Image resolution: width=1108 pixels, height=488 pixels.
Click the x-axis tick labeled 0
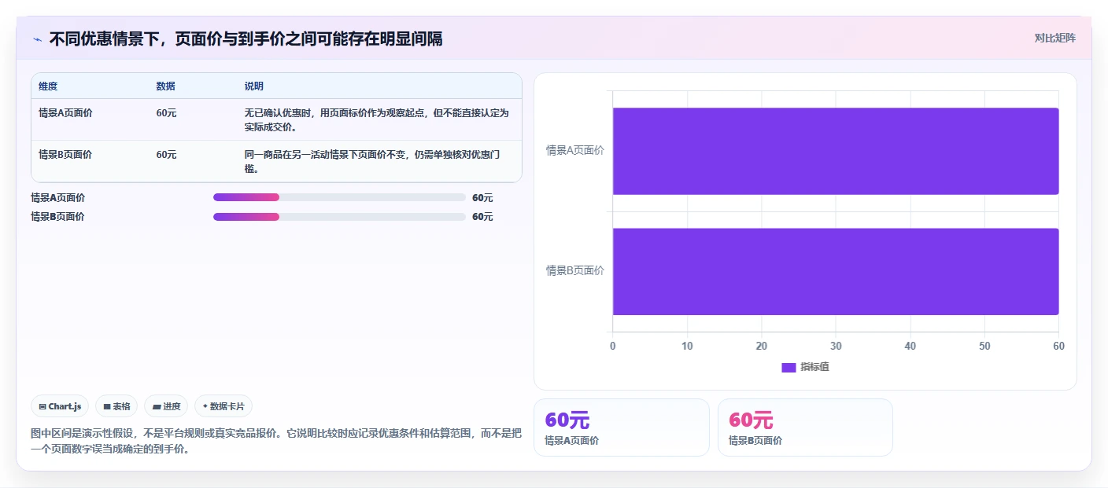[613, 346]
